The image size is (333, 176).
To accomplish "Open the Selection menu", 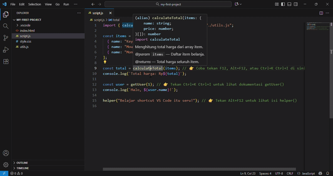I will tap(35, 4).
